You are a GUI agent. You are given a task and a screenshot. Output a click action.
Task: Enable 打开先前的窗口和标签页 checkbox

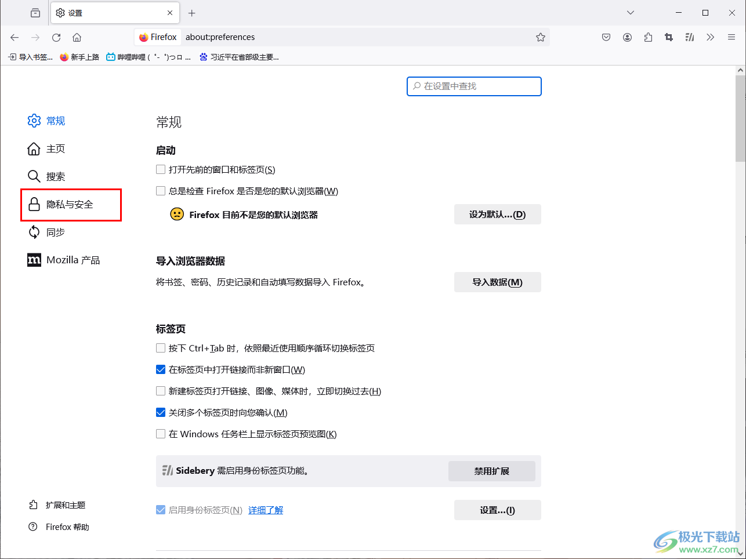point(161,169)
